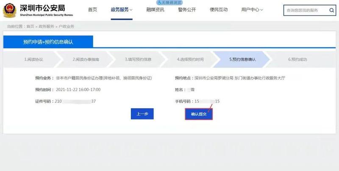Screen dimensions: 339x171
Task: Click 户政业务 in the breadcrumb
Action: point(66,26)
